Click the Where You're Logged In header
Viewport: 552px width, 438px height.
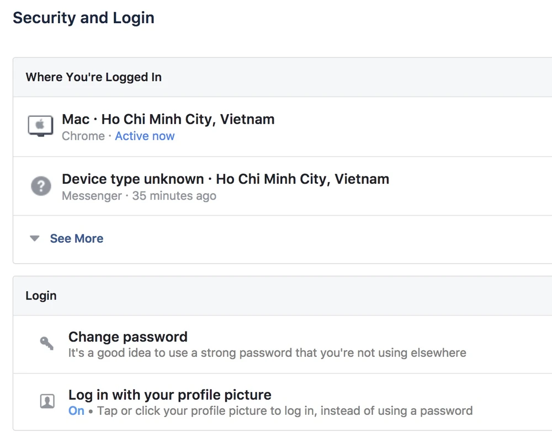point(93,77)
